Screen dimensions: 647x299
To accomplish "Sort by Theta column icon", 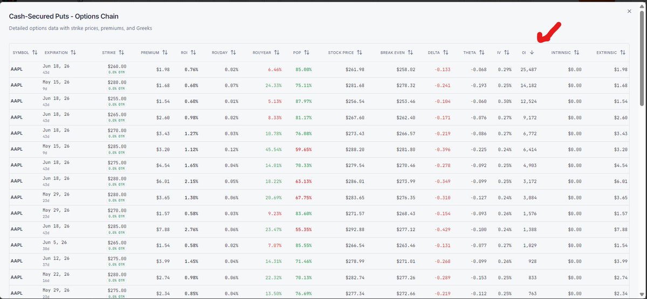I will (481, 53).
